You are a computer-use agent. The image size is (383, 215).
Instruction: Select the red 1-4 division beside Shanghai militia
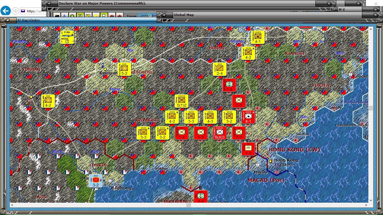[182, 133]
